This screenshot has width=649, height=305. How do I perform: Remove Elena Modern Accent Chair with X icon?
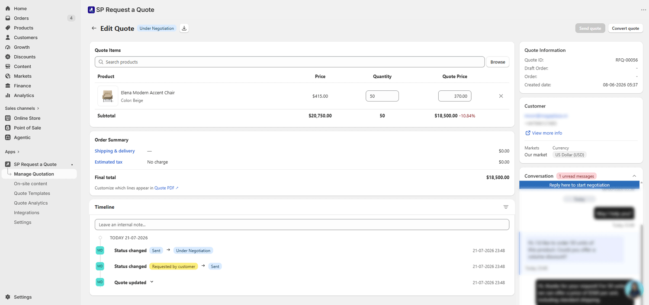point(501,96)
